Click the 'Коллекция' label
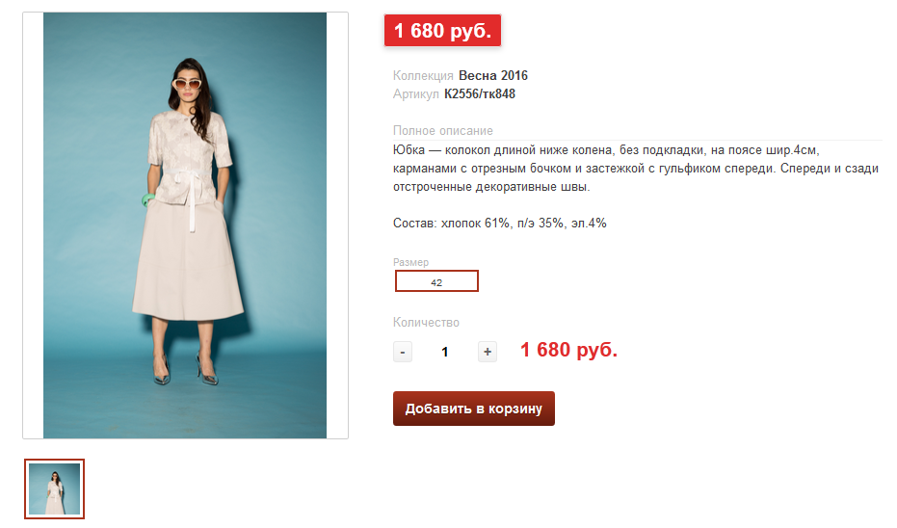Image resolution: width=897 pixels, height=528 pixels. click(x=423, y=76)
